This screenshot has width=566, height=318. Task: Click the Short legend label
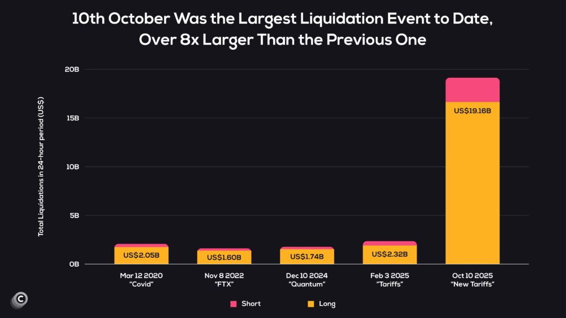click(x=251, y=304)
